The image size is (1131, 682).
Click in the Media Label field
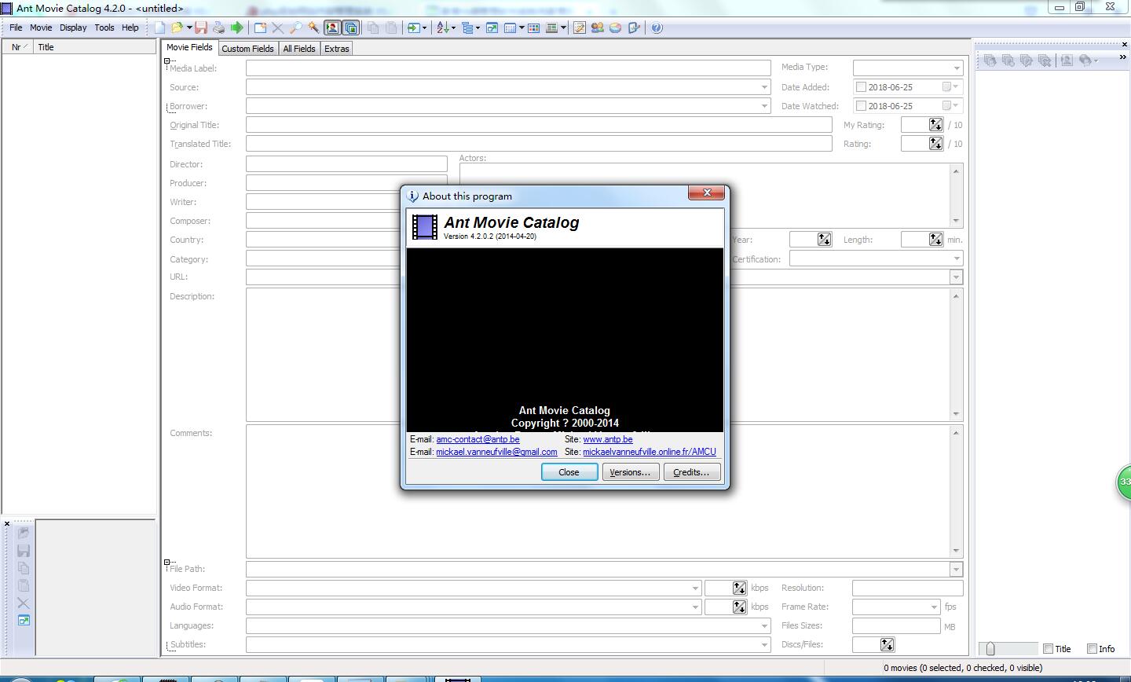(508, 68)
